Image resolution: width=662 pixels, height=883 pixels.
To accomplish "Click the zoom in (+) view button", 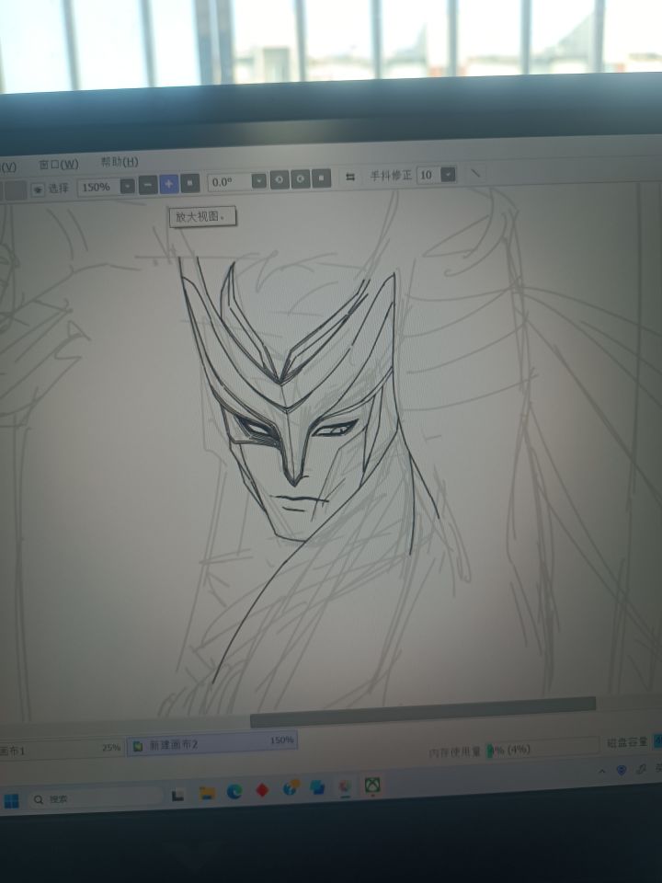I will tap(169, 184).
